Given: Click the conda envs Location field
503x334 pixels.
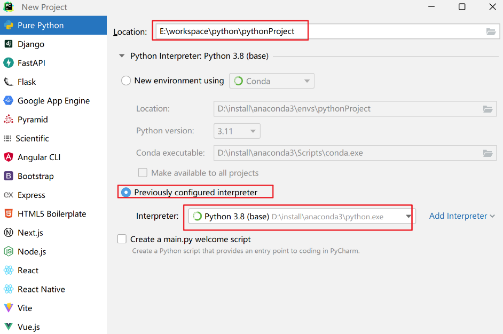Looking at the screenshot, I should [x=355, y=109].
